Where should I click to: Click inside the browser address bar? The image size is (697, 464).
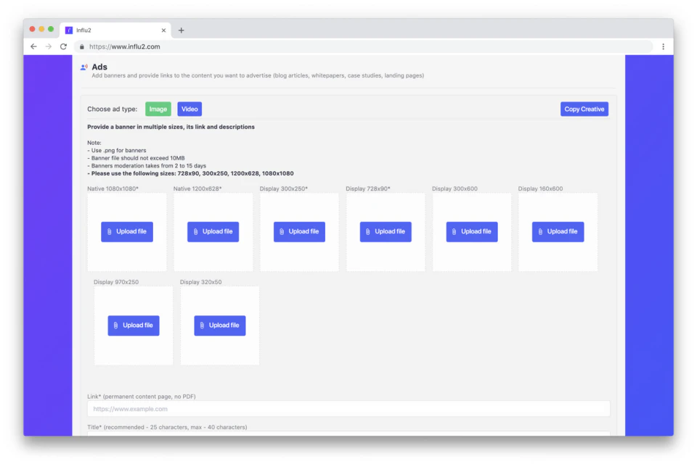tap(218, 46)
